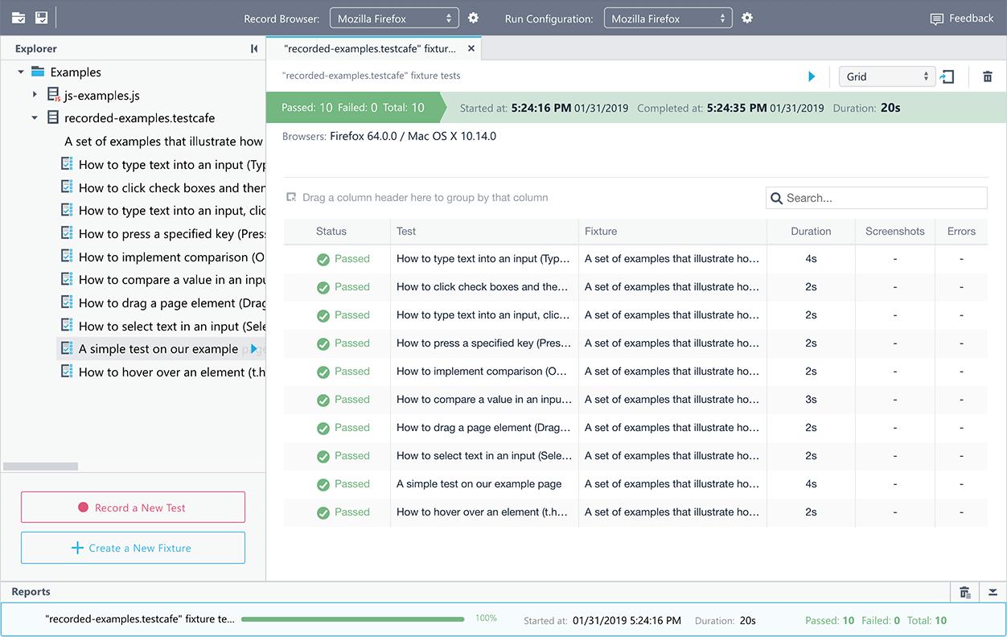Image resolution: width=1007 pixels, height=637 pixels.
Task: Run the 'A simple test' from Explorer
Action: [x=253, y=349]
